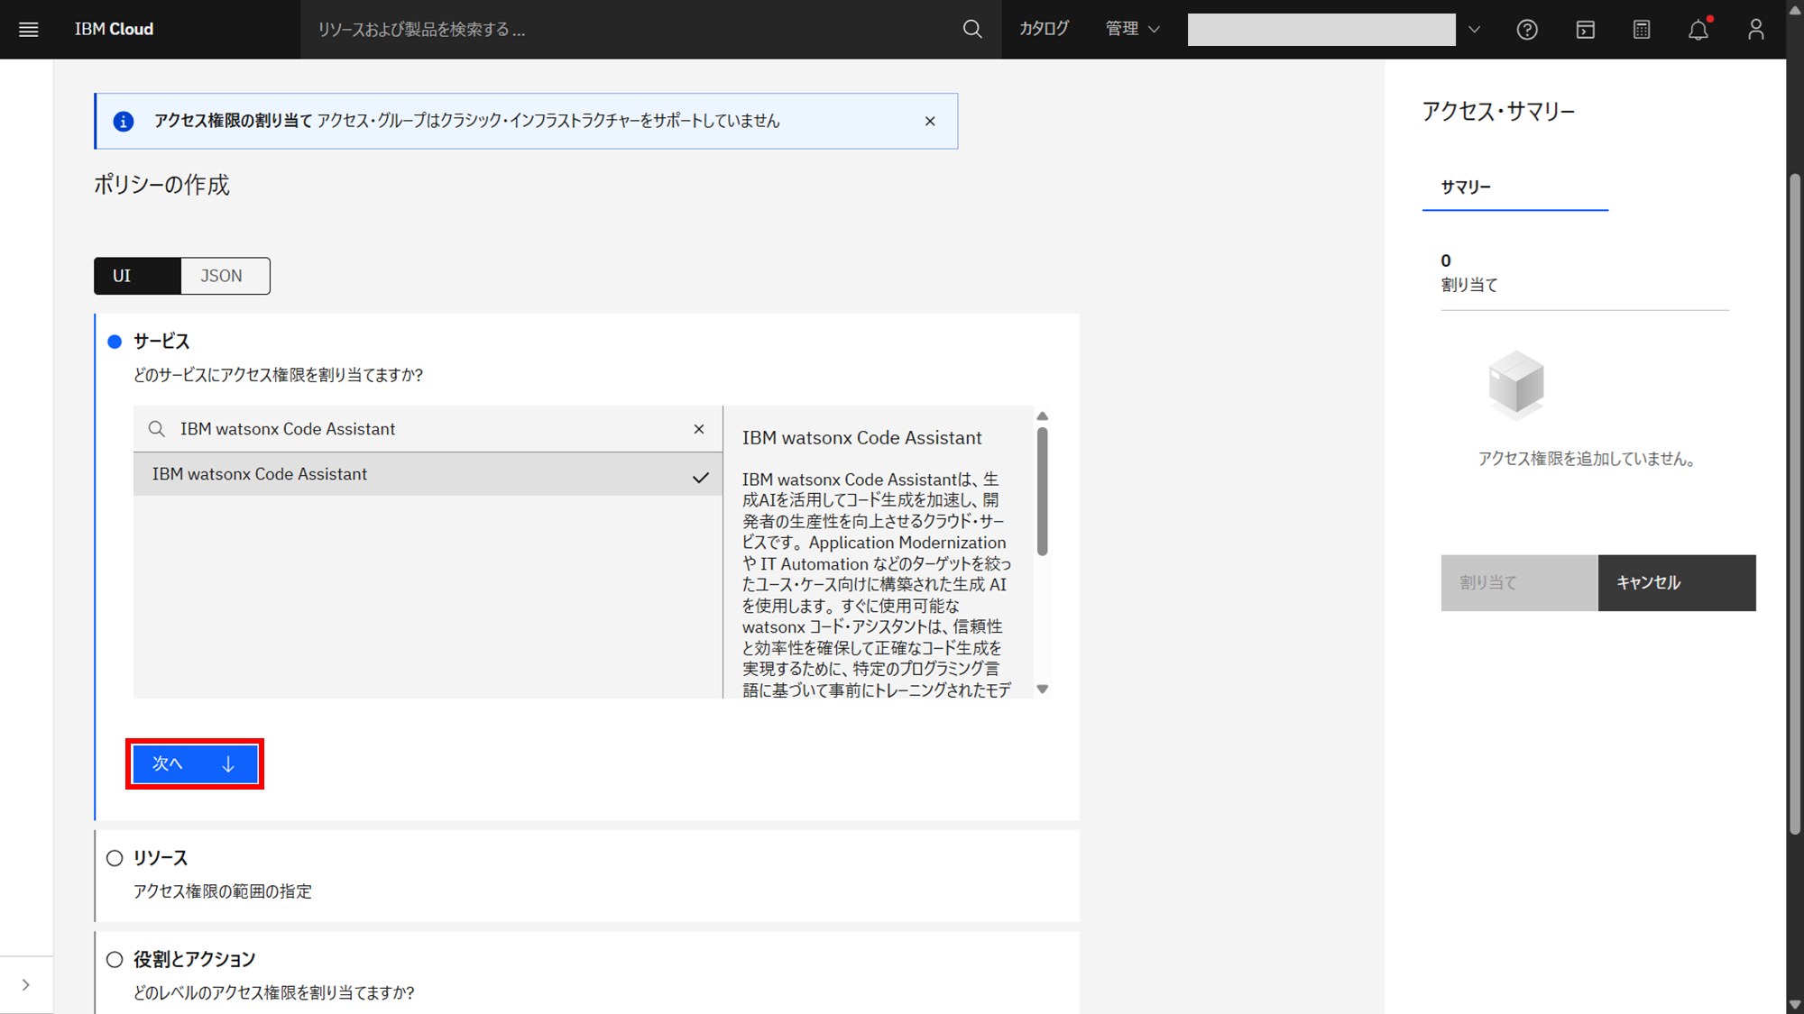1804x1014 pixels.
Task: Select the サービス step radio button
Action: [115, 342]
